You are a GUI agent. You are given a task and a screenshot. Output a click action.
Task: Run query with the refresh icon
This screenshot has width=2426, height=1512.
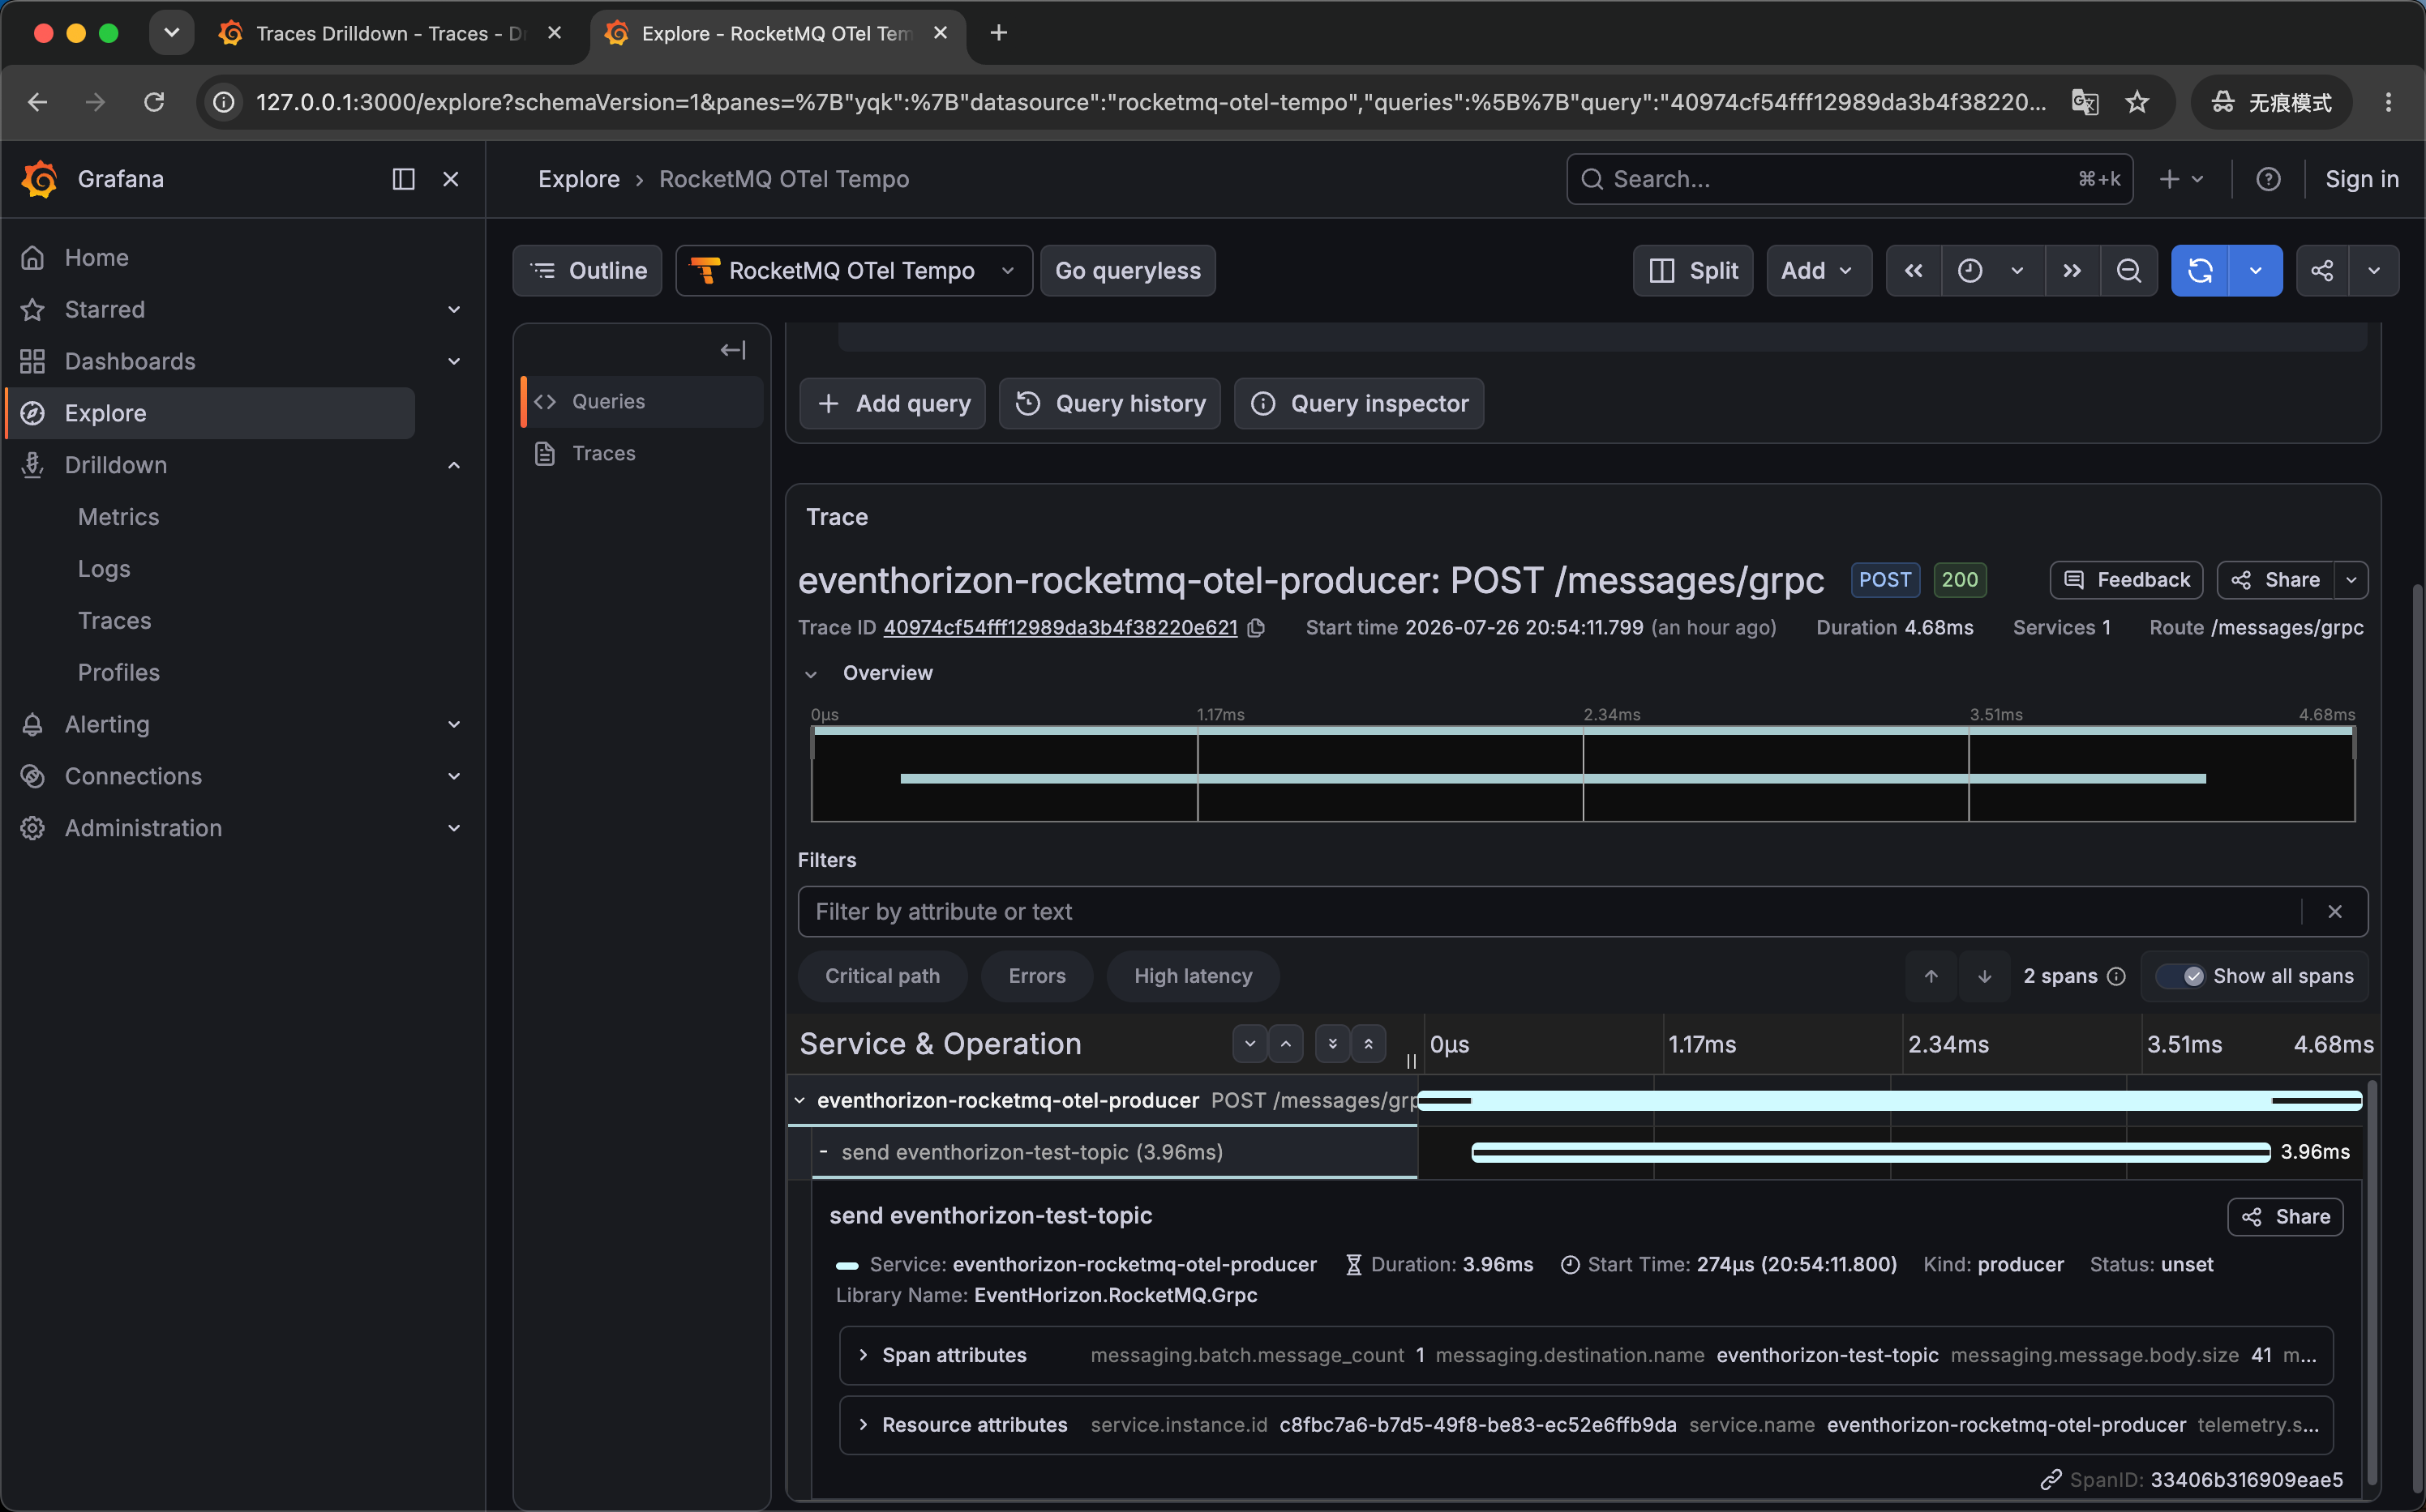(2200, 271)
